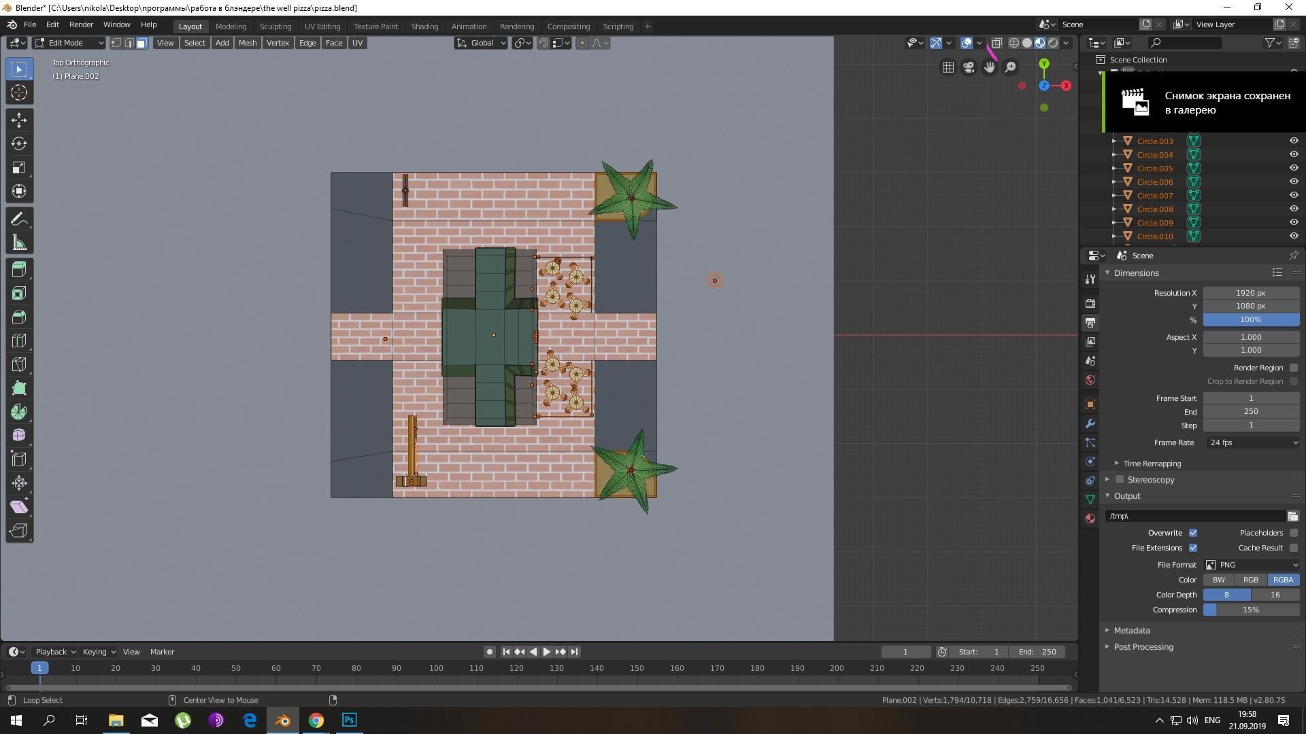Select the Extrude Region tool

(19, 269)
